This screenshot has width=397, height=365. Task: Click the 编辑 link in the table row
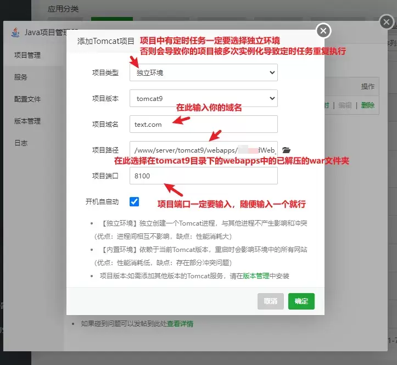345,105
